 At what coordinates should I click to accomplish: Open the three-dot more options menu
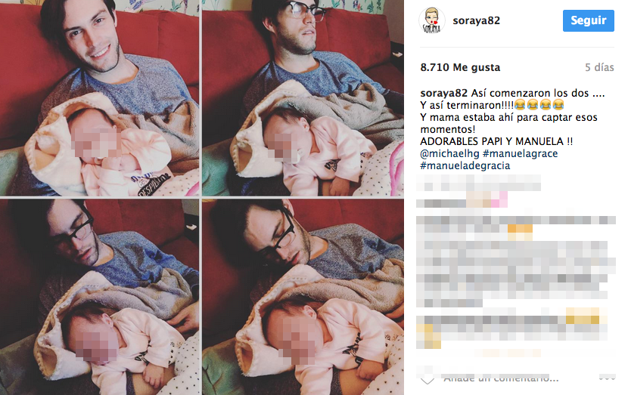(x=607, y=378)
